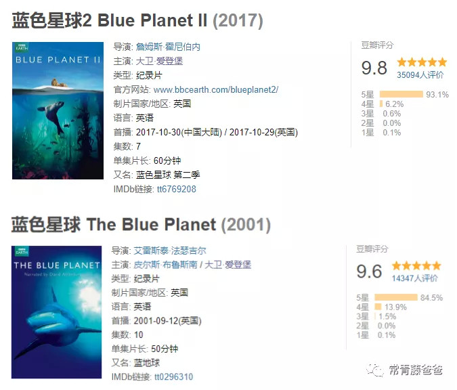
Task: Visit www.bbcearth.com/blueplanet2/ official website link
Action: click(x=216, y=89)
